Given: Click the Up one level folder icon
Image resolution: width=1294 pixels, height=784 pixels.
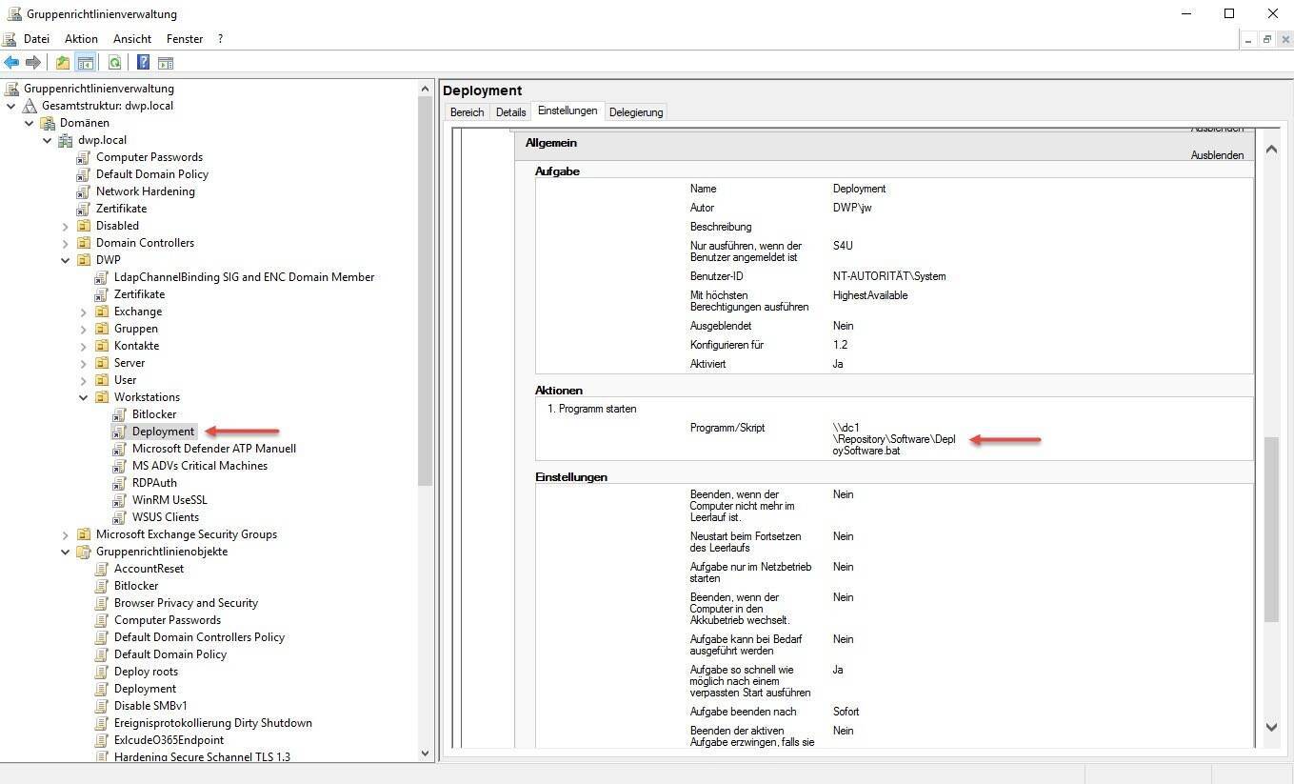Looking at the screenshot, I should click(x=63, y=63).
